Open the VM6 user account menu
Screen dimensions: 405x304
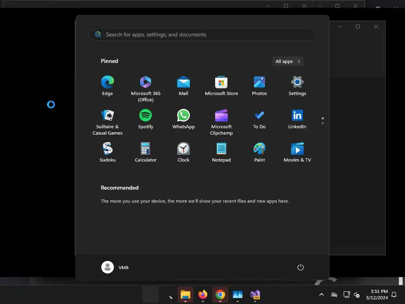click(115, 267)
